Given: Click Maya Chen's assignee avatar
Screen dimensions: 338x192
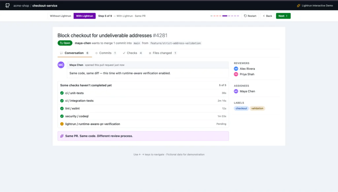Looking at the screenshot, I should tap(236, 91).
